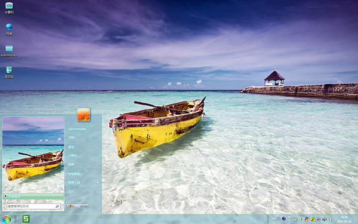Open the system clock and date
358x224 pixels.
344,219
